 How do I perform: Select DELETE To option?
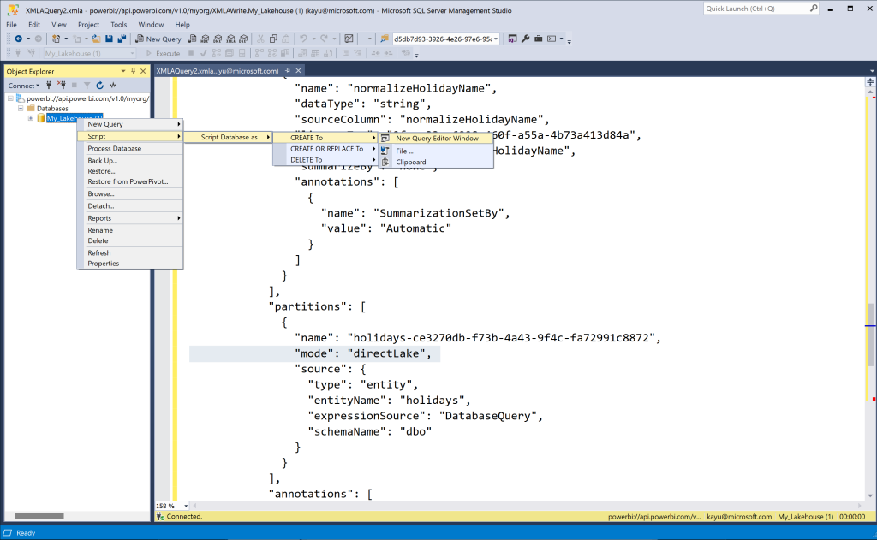click(325, 160)
